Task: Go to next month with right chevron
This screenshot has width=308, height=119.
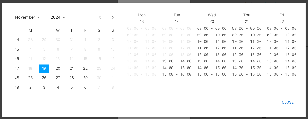Action: [x=113, y=17]
